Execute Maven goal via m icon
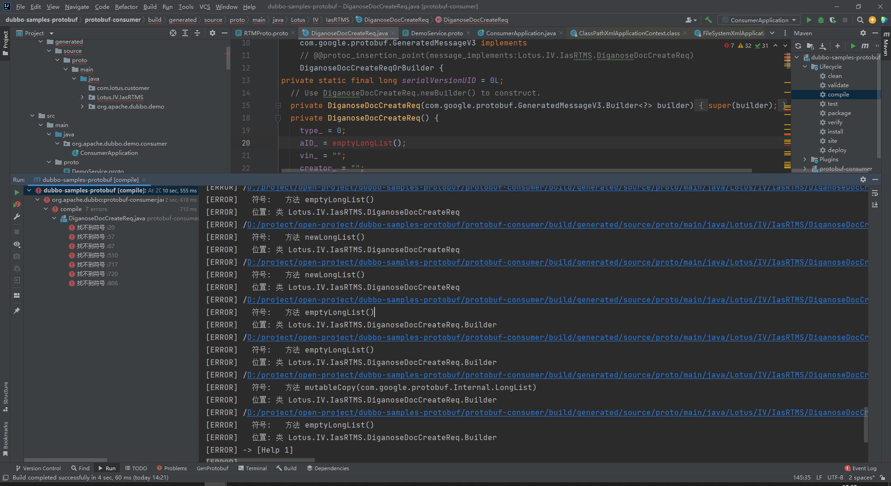 [x=865, y=46]
